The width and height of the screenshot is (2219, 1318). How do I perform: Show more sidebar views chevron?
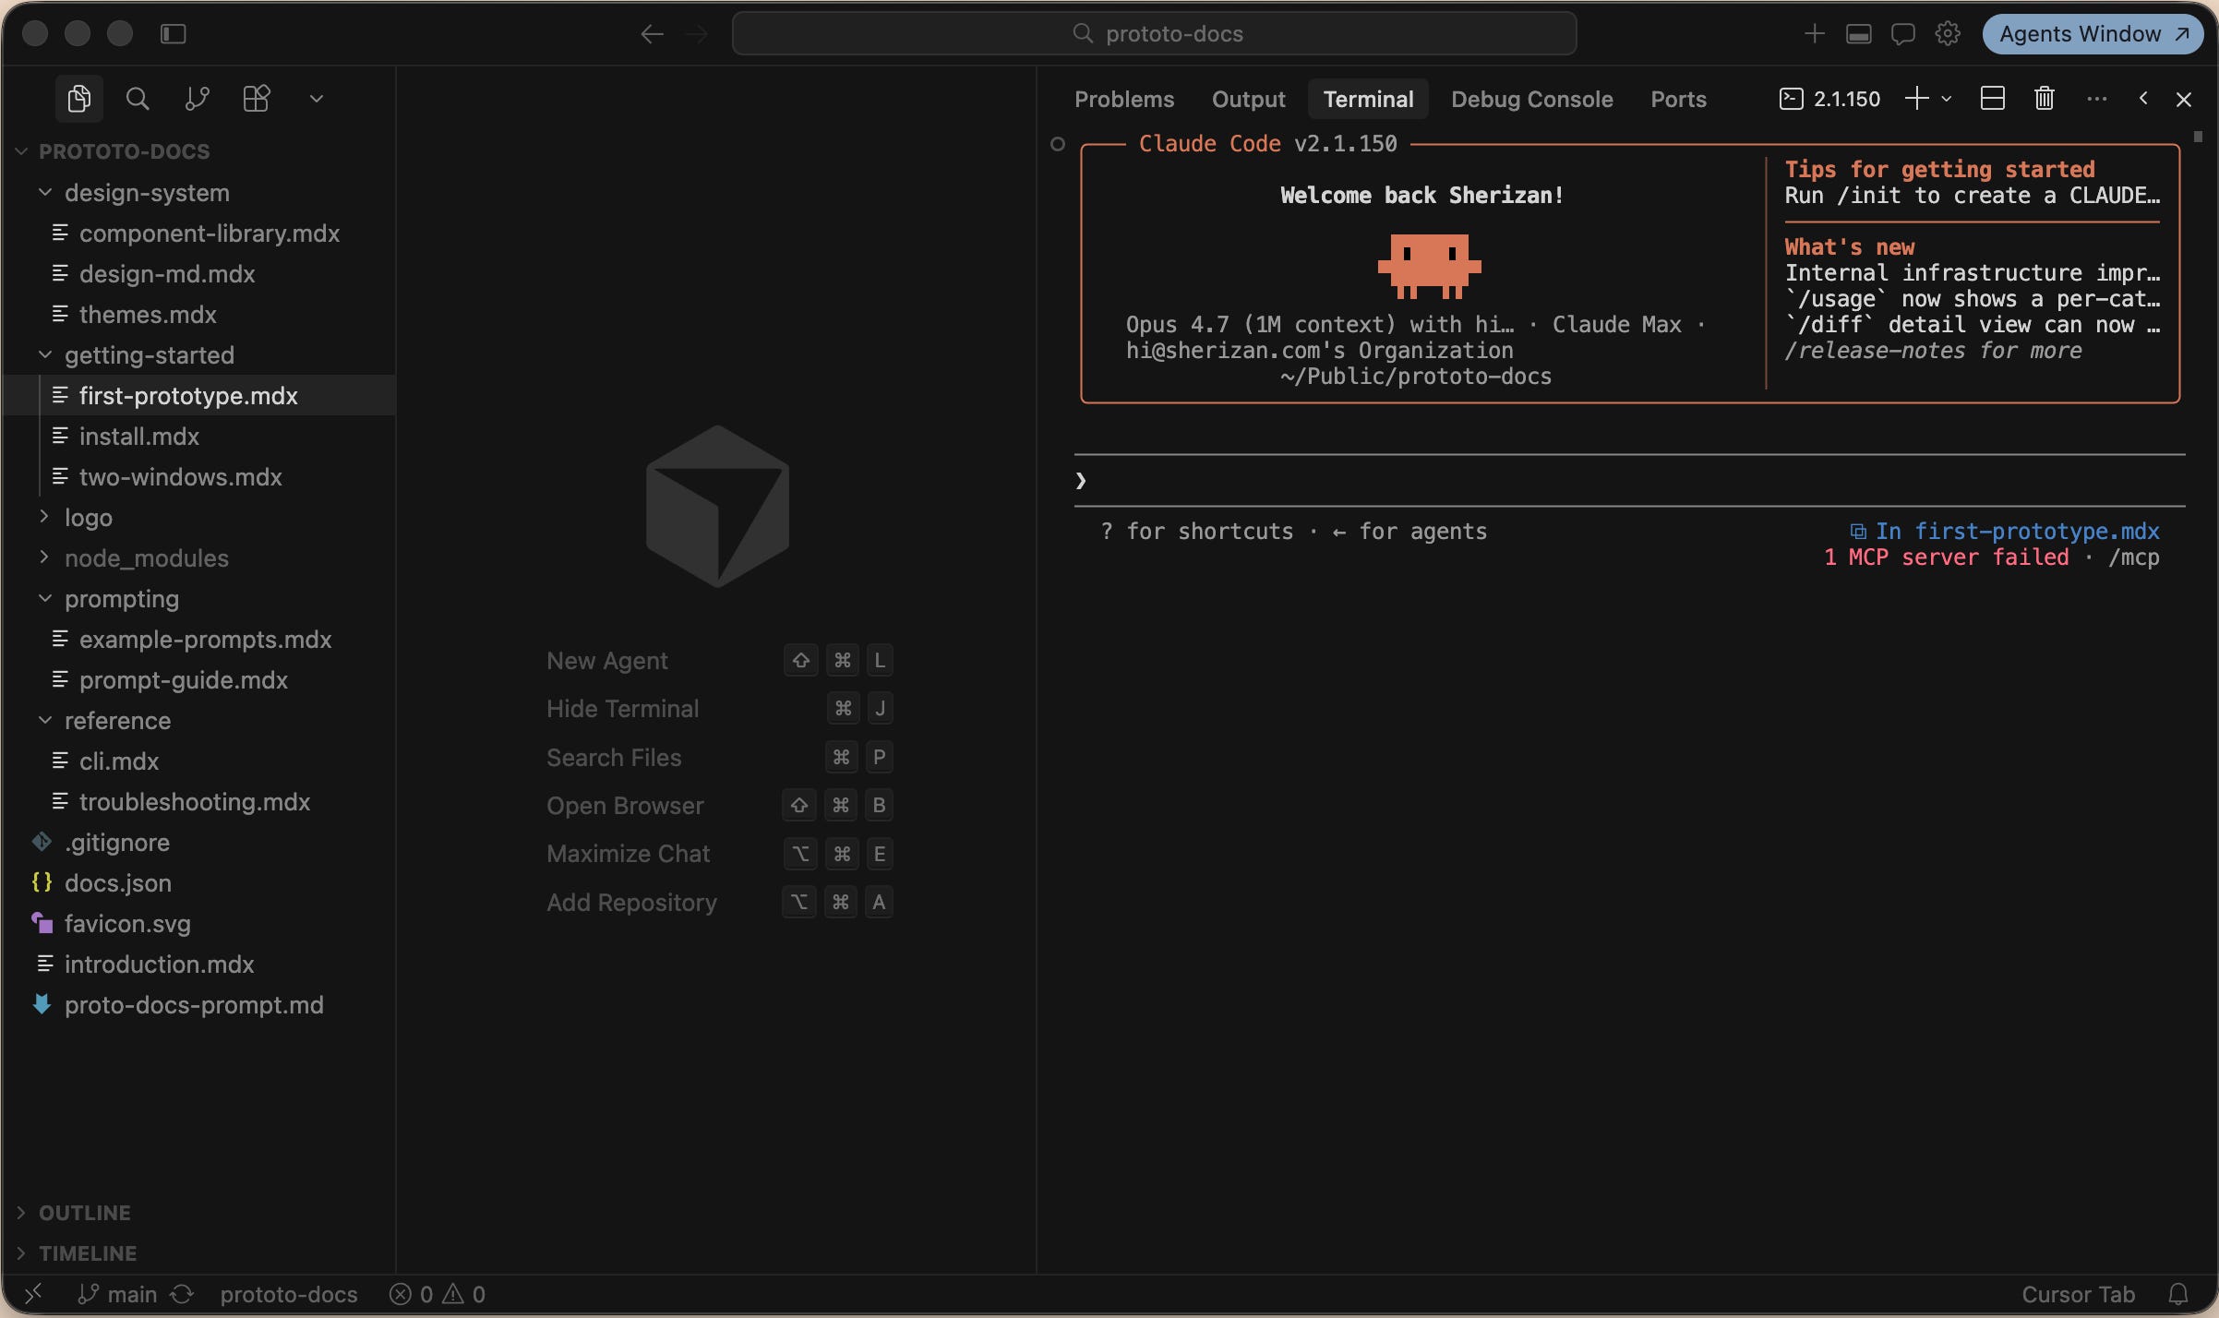(316, 99)
